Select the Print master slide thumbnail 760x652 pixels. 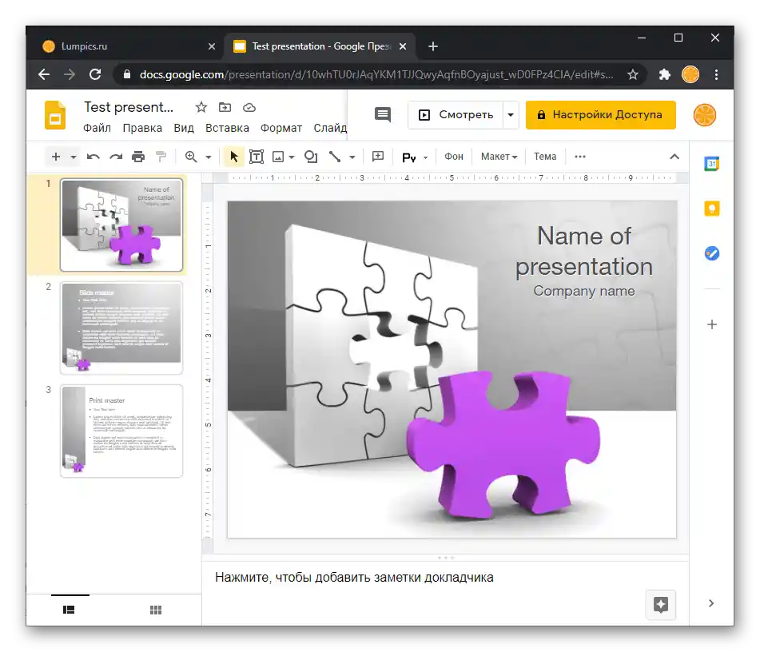121,431
